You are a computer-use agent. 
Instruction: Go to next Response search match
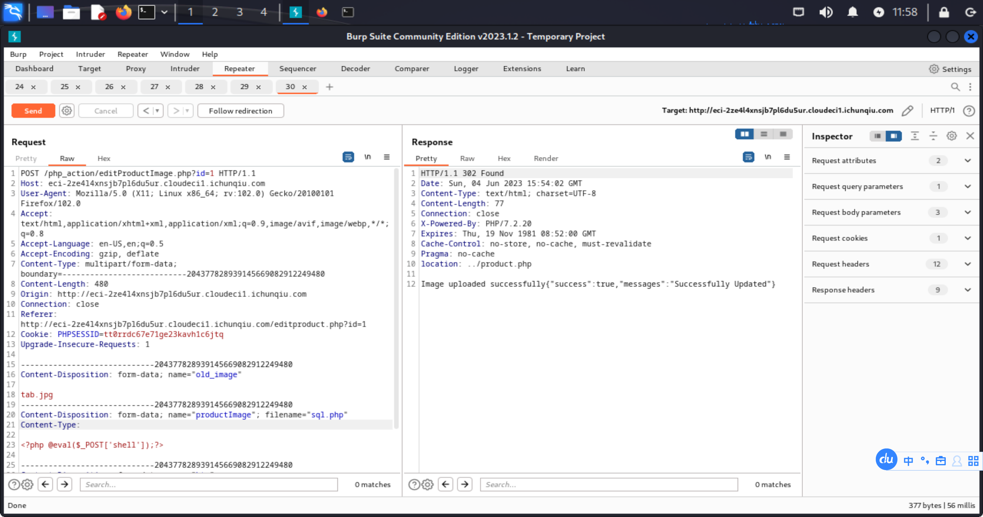pos(464,484)
